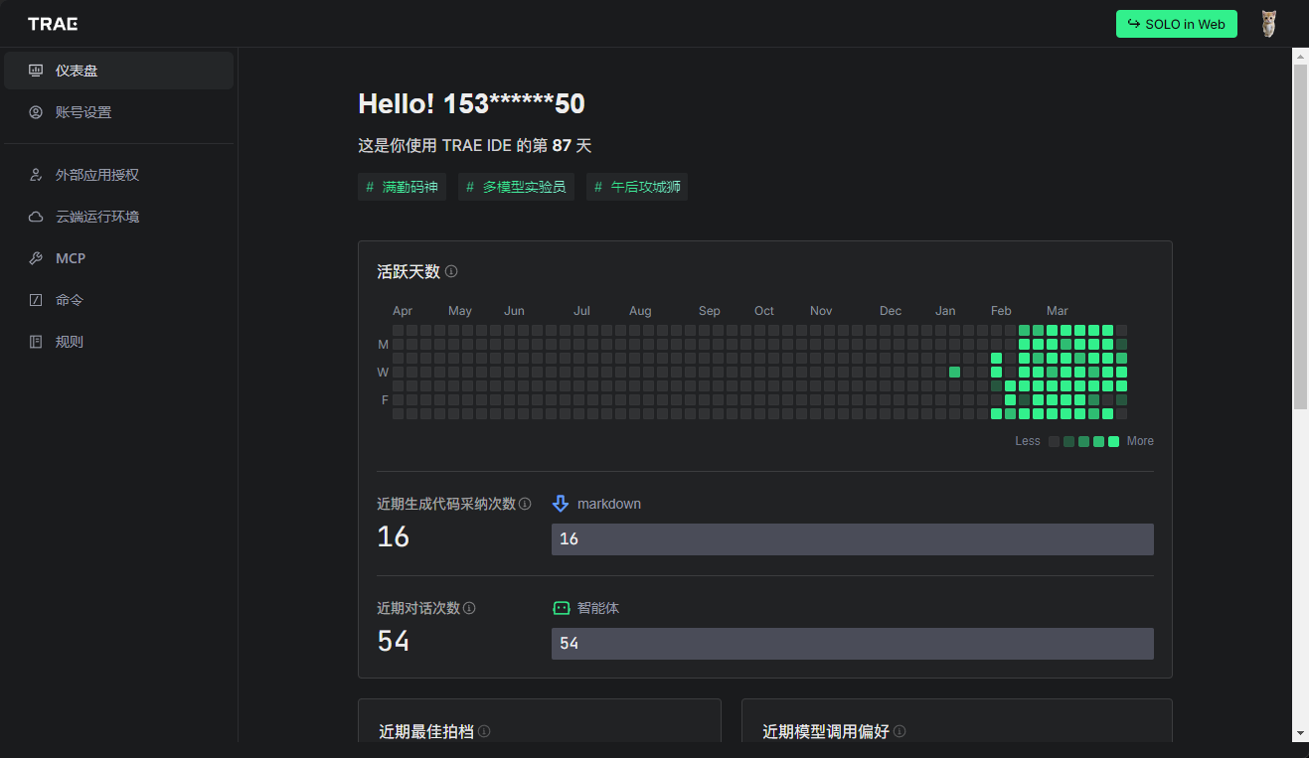Click the 满勤码神 tag
The image size is (1309, 758).
point(402,187)
